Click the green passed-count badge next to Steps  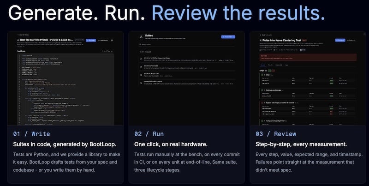(270, 71)
